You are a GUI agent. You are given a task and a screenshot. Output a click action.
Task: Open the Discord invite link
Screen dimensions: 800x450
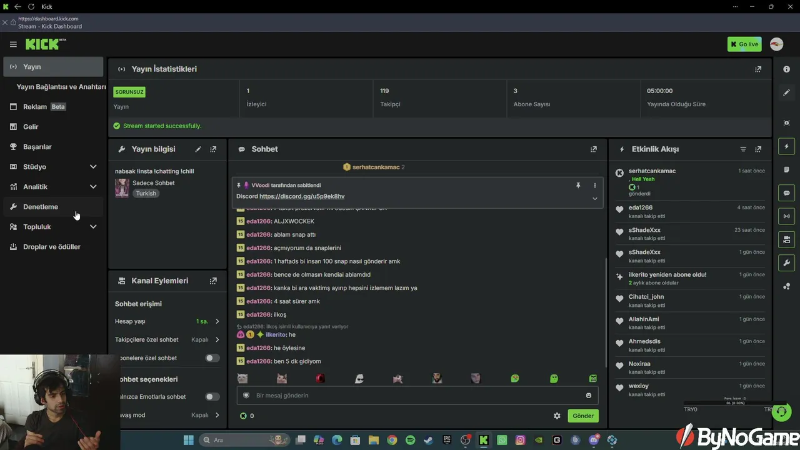click(x=302, y=196)
